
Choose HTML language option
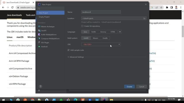[113, 32]
